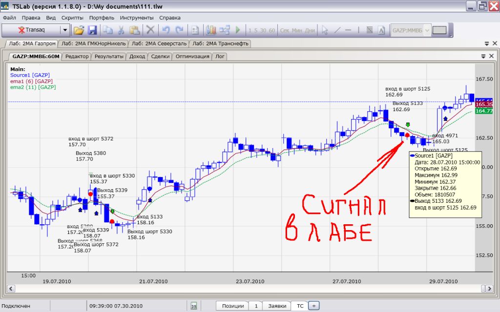Click Source1 [GAZP] legend entry

pyautogui.click(x=30, y=75)
